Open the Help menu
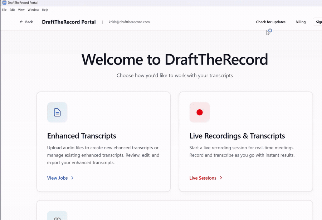This screenshot has height=220, width=322. [45, 10]
